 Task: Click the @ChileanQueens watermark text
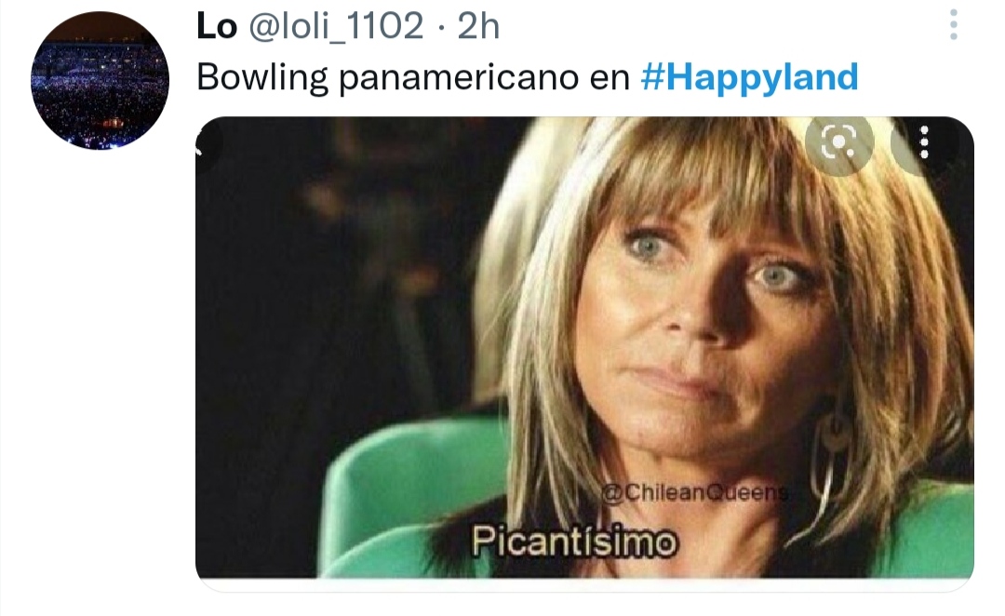pyautogui.click(x=695, y=492)
